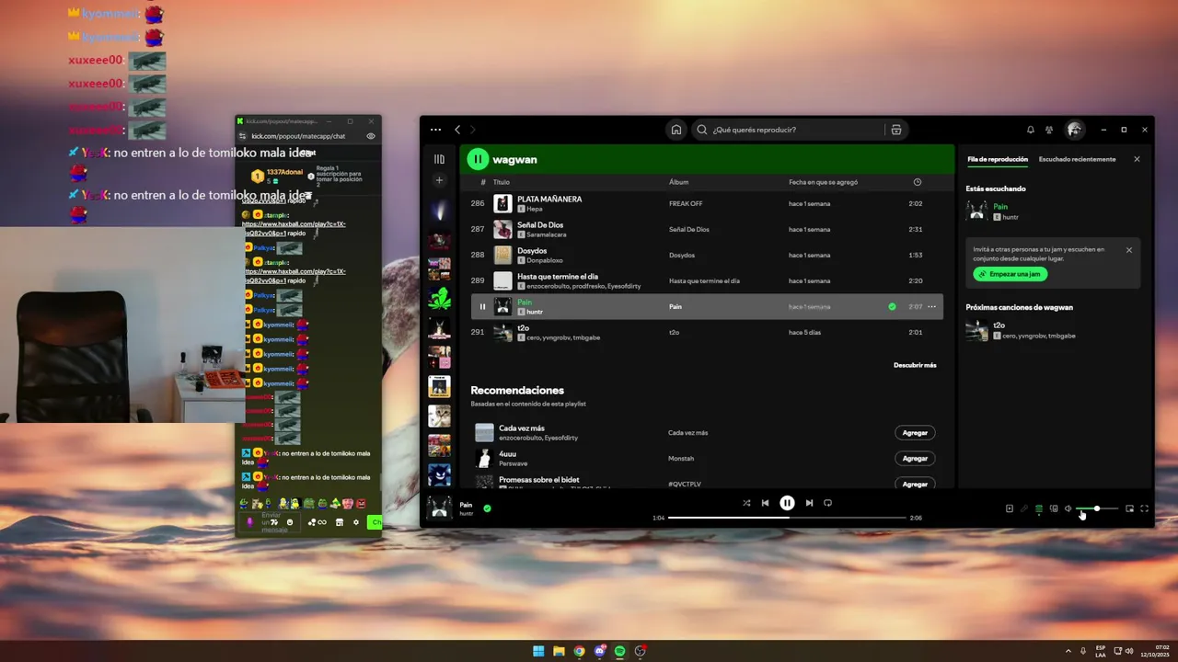Click the song progress bar in Spotify

pos(787,518)
